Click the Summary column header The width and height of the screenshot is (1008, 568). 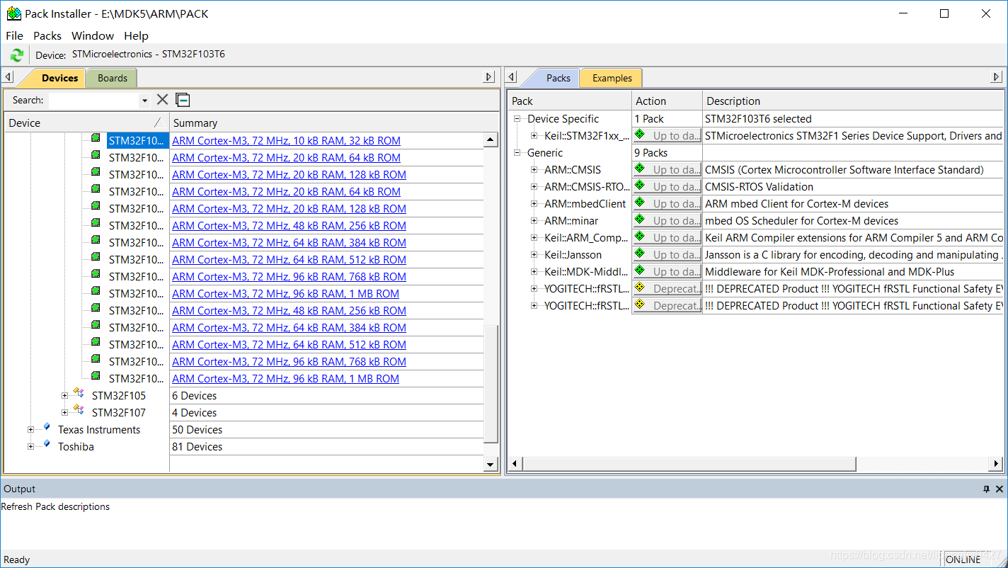pyautogui.click(x=334, y=123)
